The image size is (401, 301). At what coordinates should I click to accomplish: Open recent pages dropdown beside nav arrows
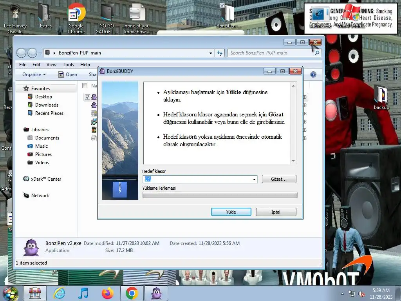click(40, 53)
